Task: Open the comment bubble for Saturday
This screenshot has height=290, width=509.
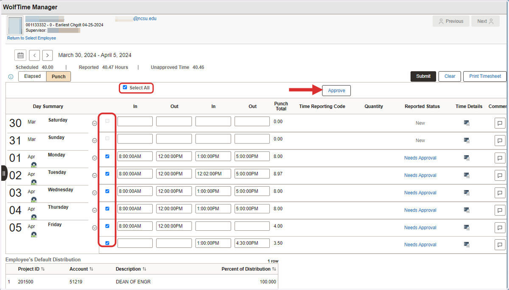Action: 500,123
